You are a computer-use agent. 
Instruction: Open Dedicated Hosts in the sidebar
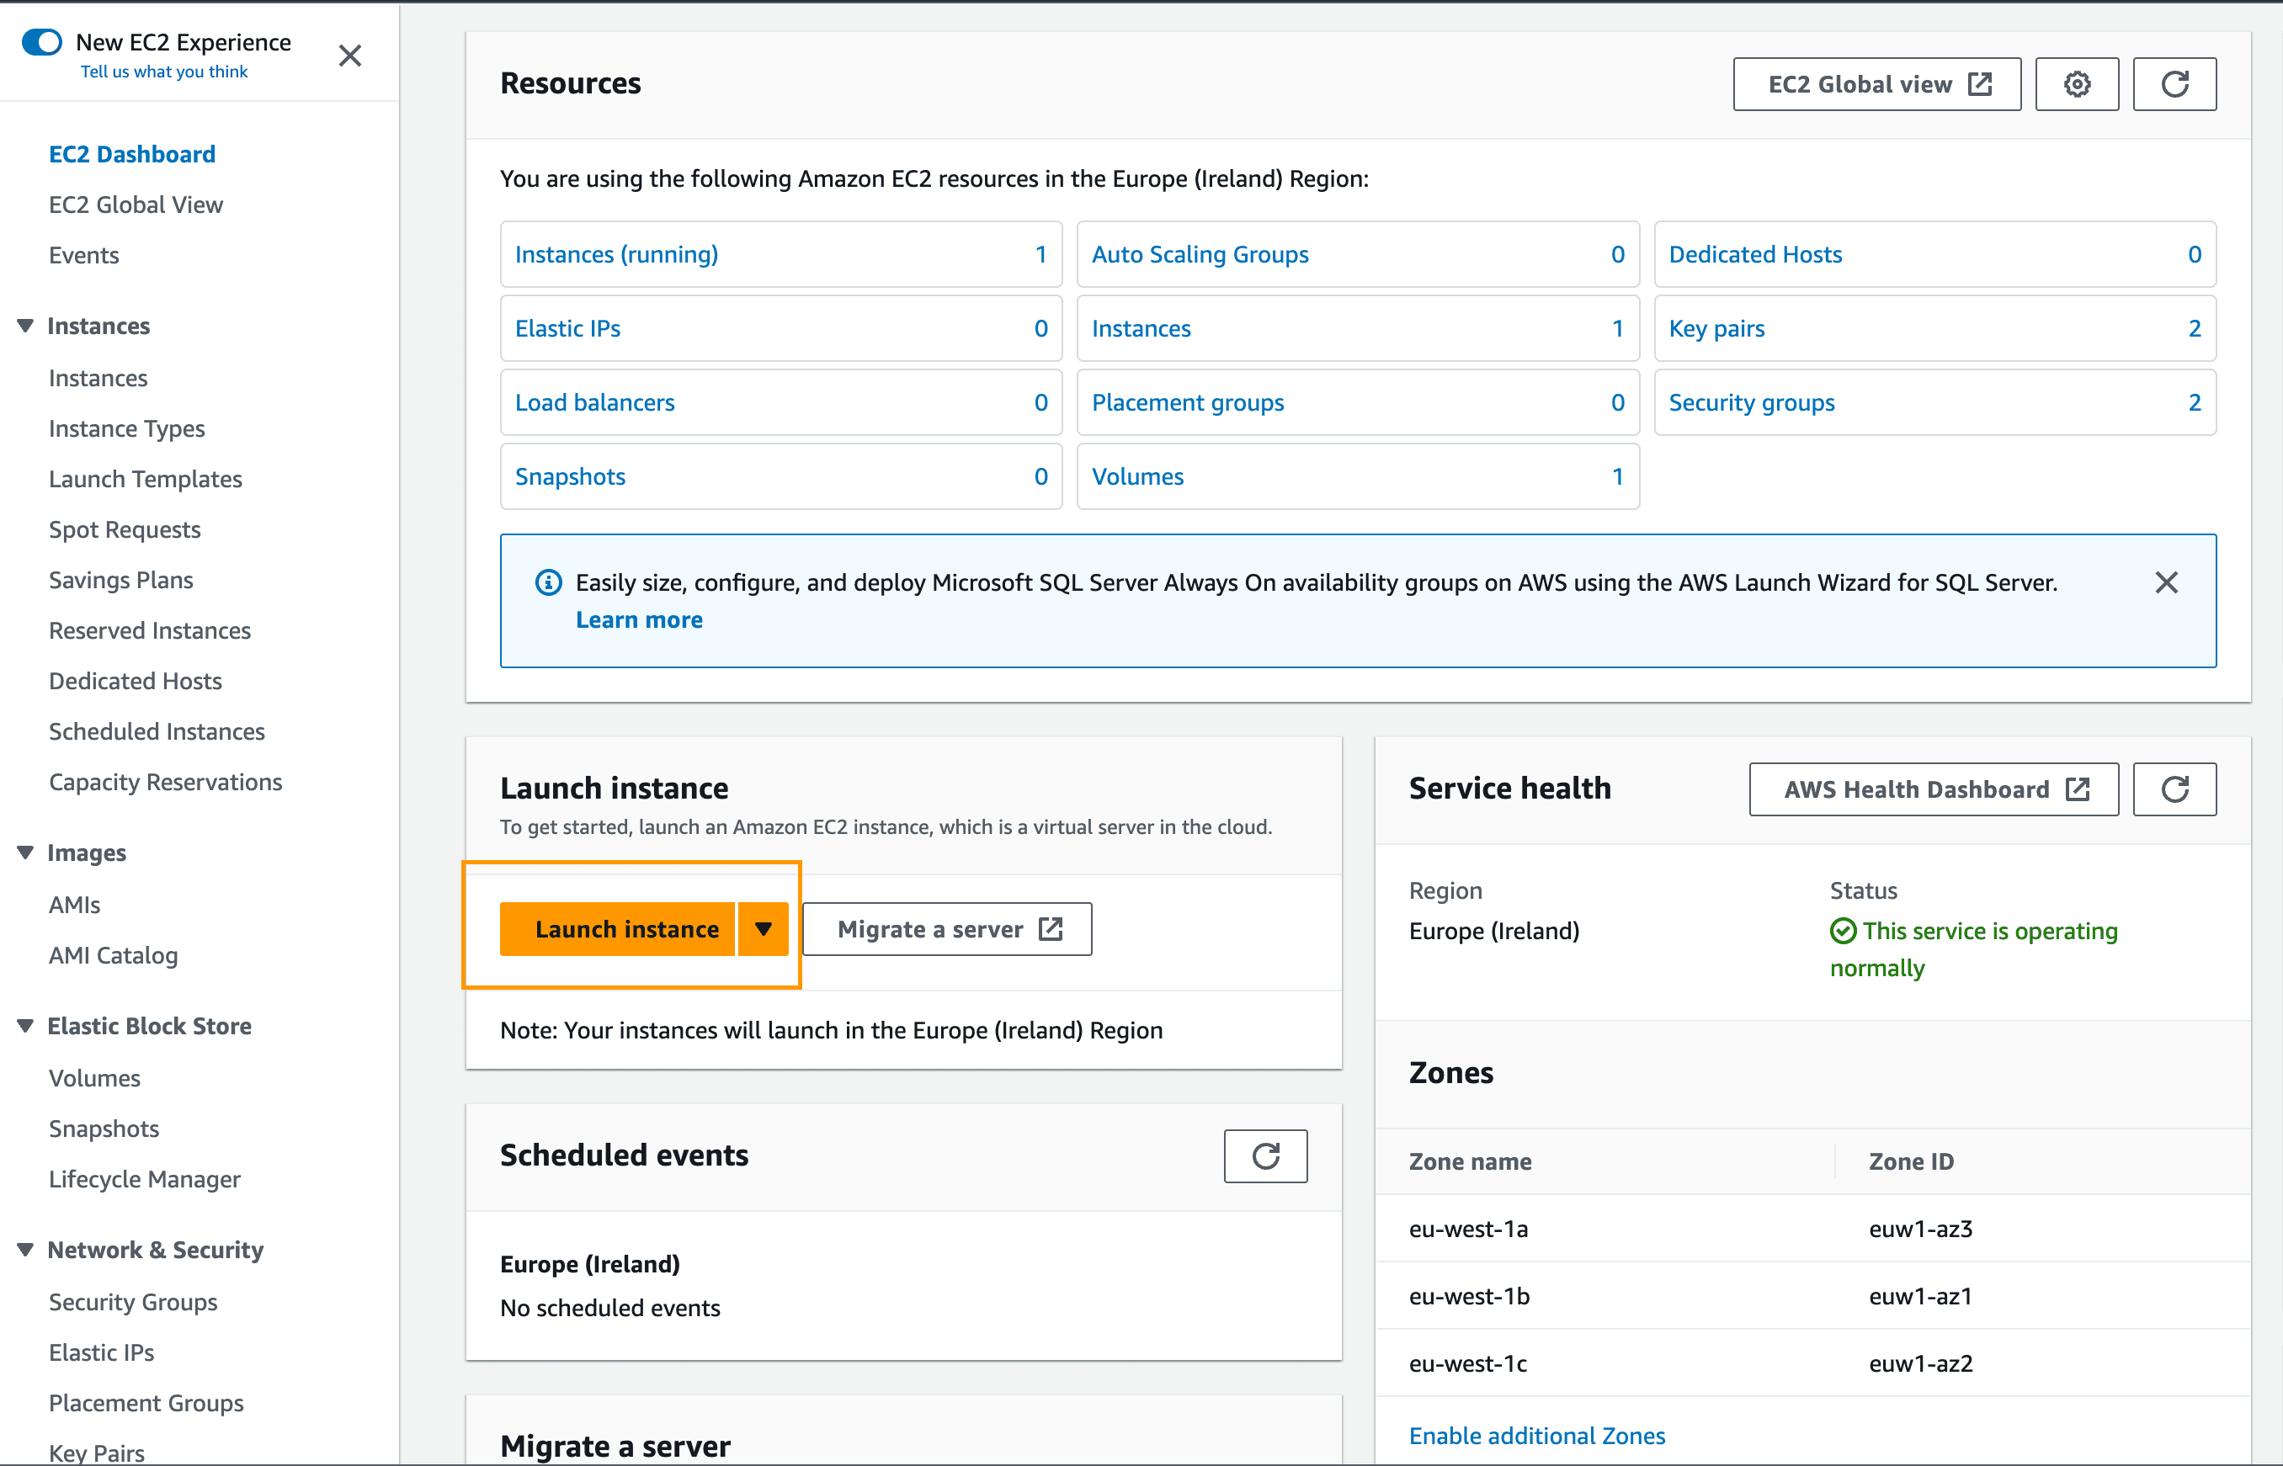[x=136, y=681]
